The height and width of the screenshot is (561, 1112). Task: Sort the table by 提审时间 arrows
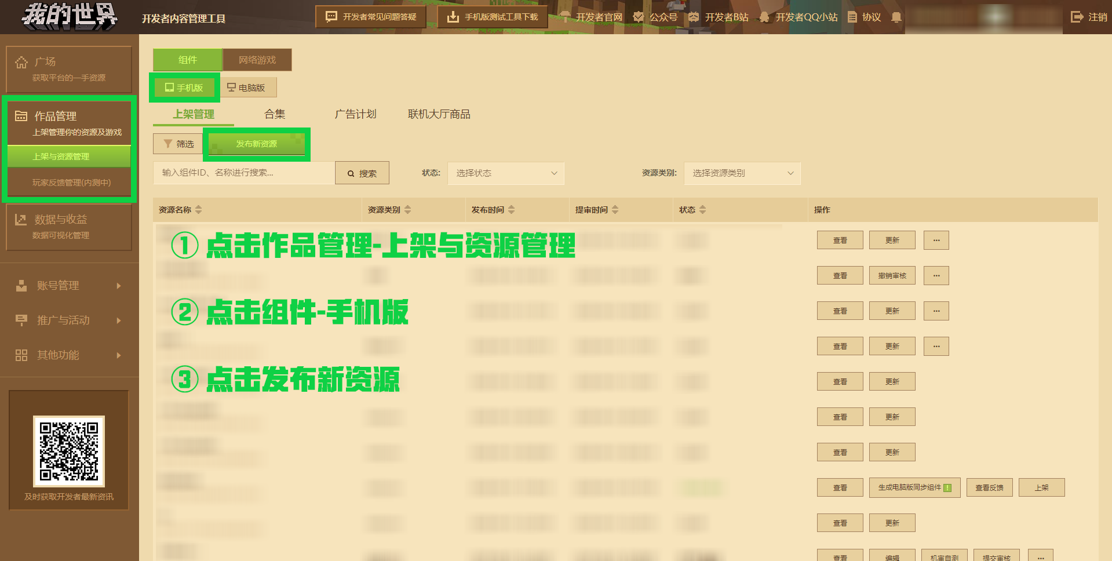tap(615, 210)
